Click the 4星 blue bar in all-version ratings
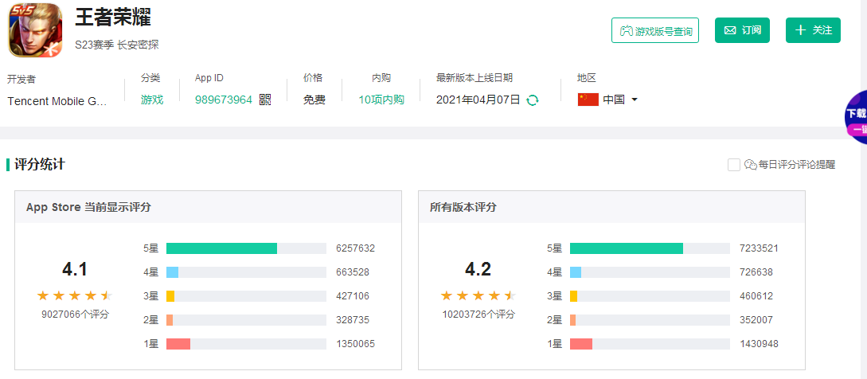The width and height of the screenshot is (867, 379). click(576, 272)
